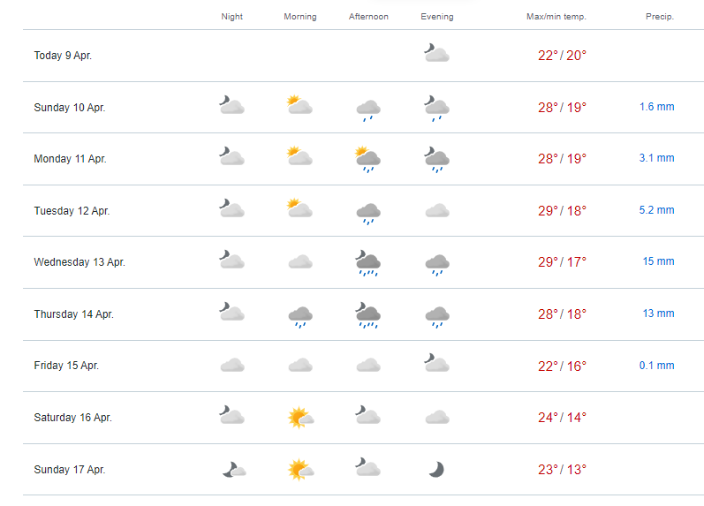Select Sunday 10 Apr. afternoon rain icon
This screenshot has height=506, width=704.
coord(368,110)
